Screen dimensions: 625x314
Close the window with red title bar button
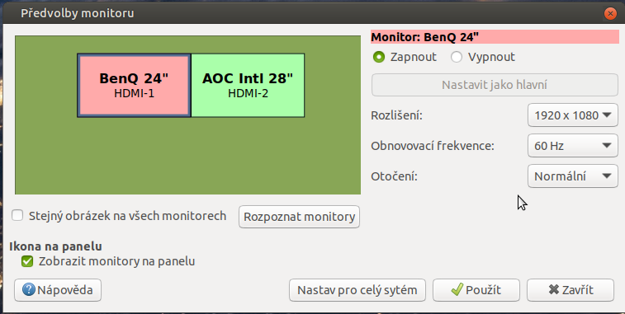(610, 13)
